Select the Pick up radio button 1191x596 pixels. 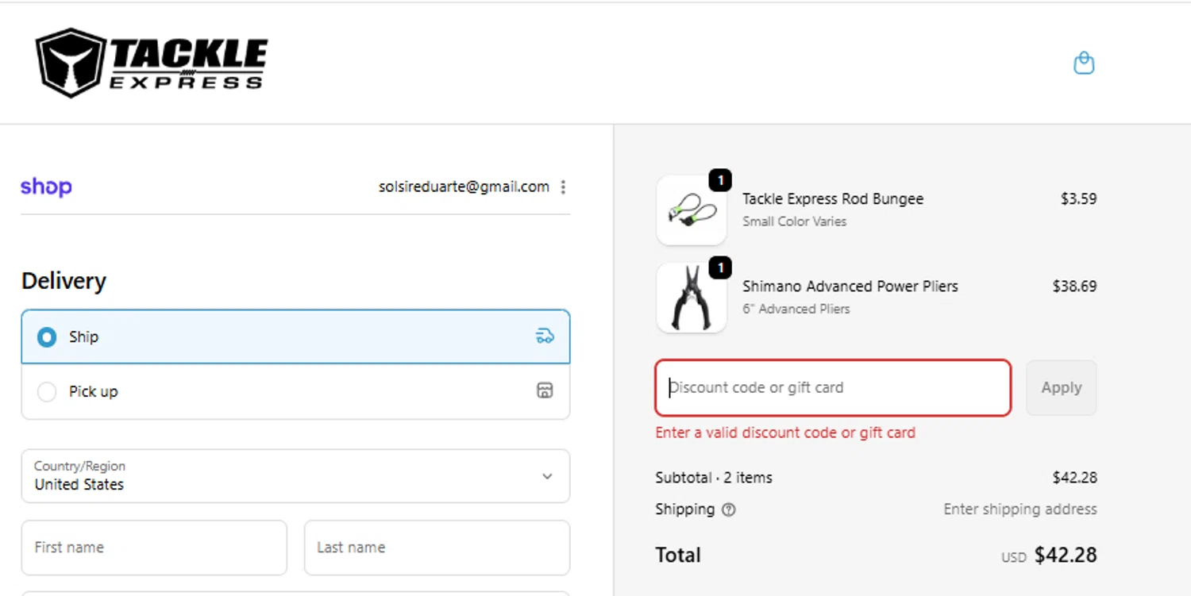(x=47, y=391)
